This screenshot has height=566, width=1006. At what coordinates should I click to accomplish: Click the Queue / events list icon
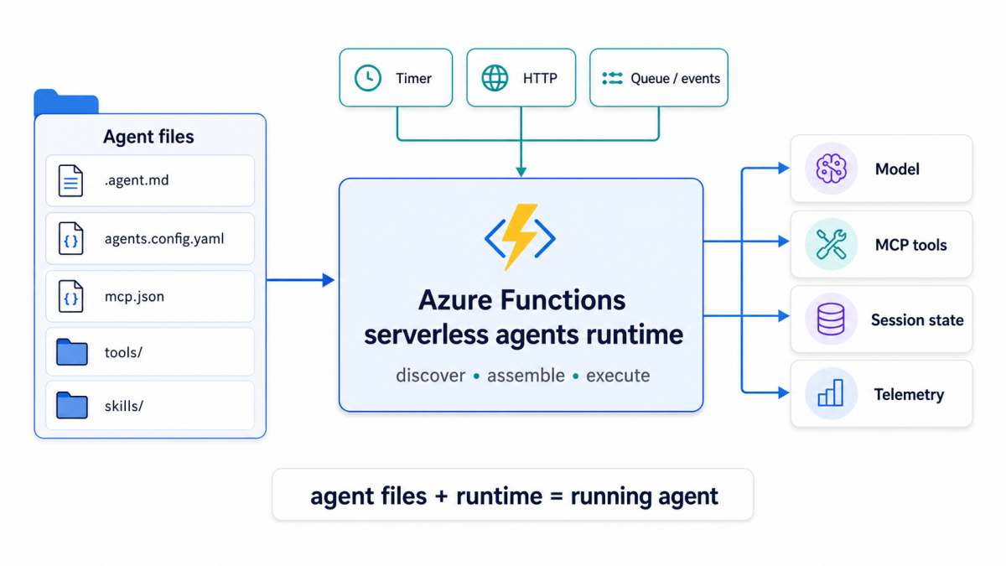click(x=612, y=78)
